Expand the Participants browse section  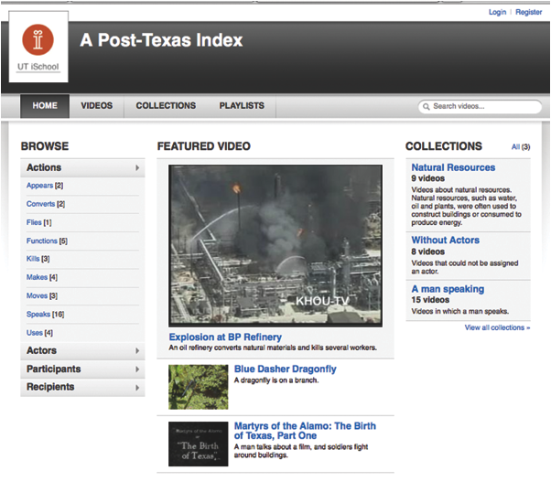[x=82, y=369]
